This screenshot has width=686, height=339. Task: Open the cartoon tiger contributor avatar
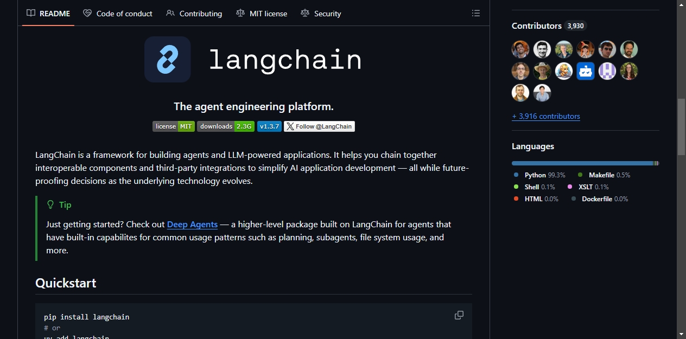[x=564, y=71]
